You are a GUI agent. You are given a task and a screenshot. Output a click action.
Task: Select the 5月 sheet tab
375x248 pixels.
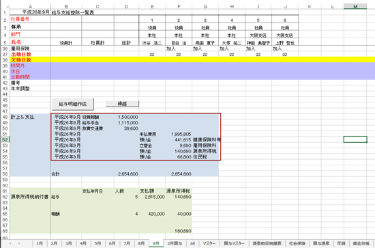coord(97,243)
